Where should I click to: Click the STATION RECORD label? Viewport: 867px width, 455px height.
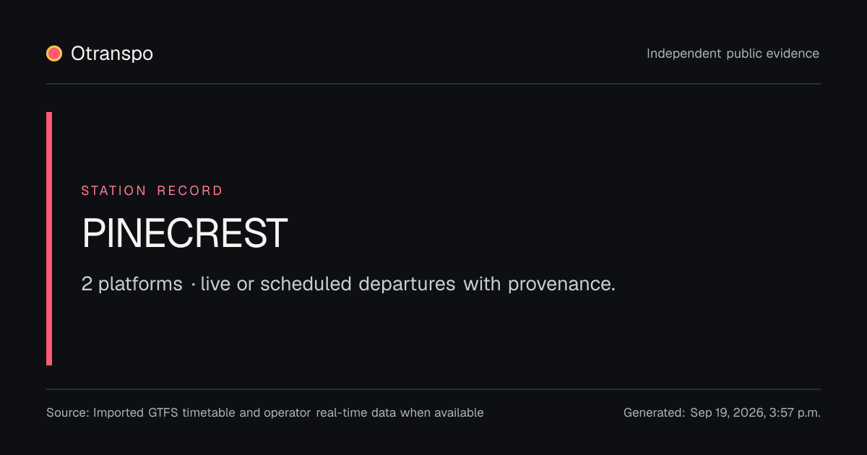coord(152,191)
